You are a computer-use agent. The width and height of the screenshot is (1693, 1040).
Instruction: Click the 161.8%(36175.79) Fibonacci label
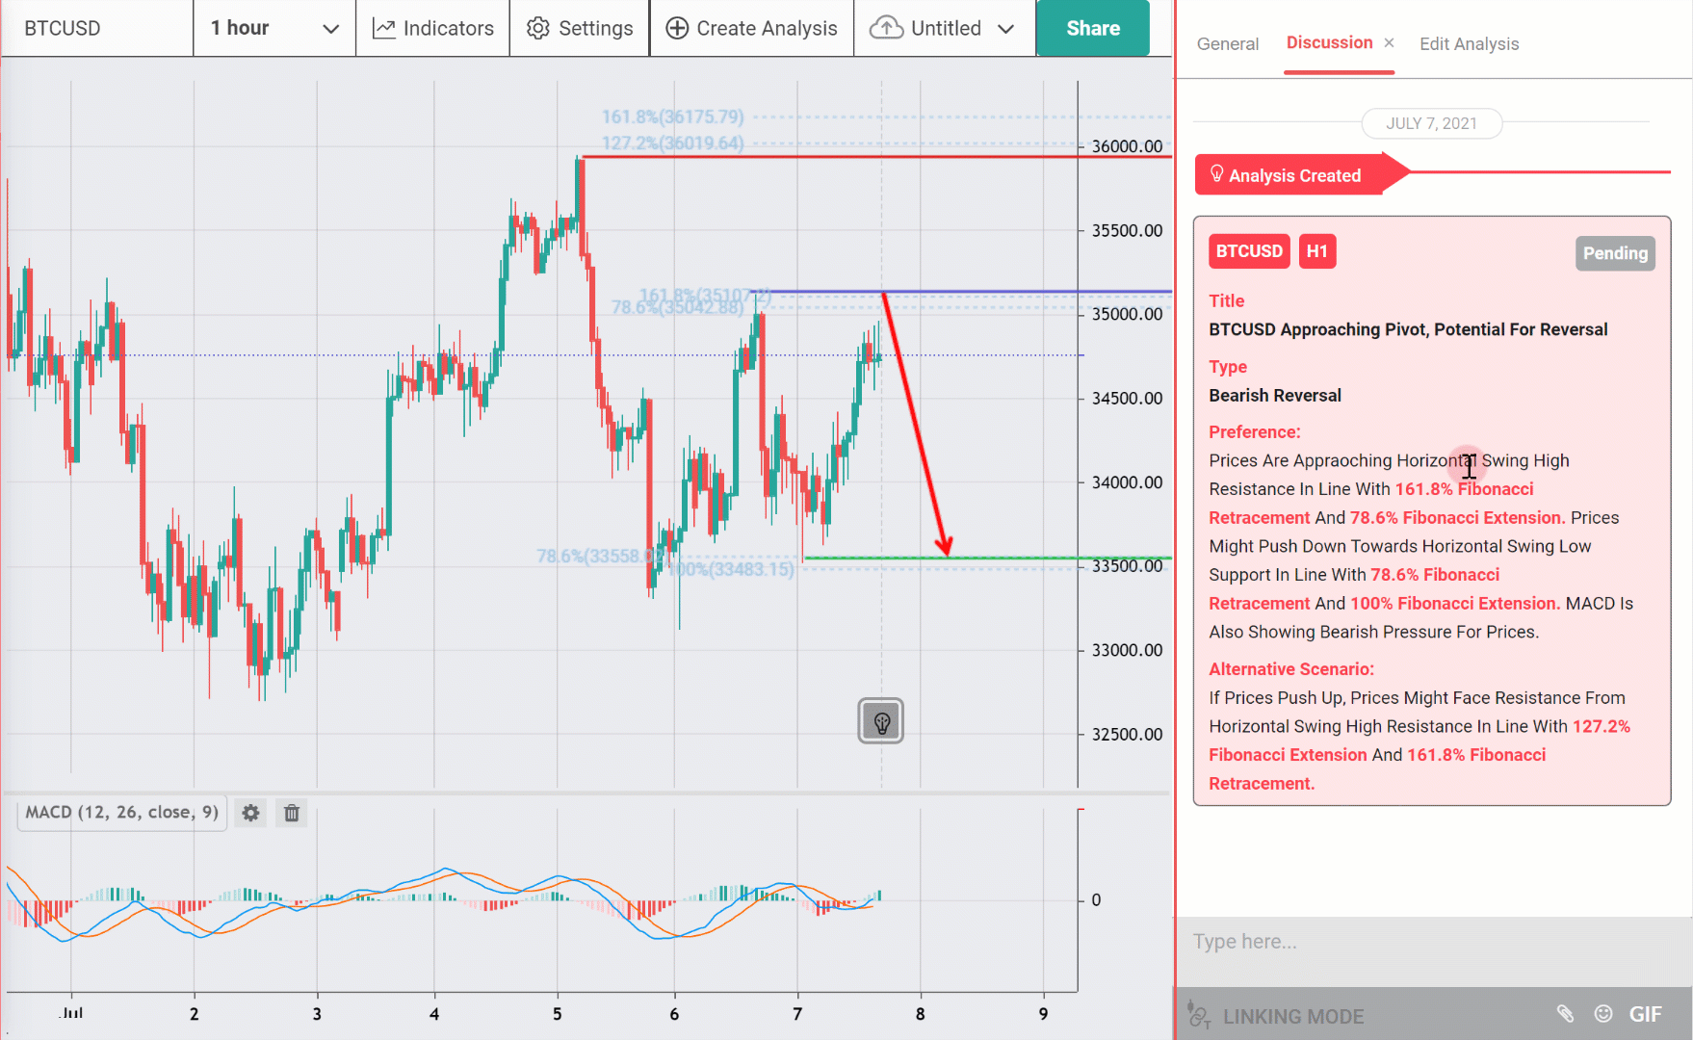pyautogui.click(x=672, y=117)
